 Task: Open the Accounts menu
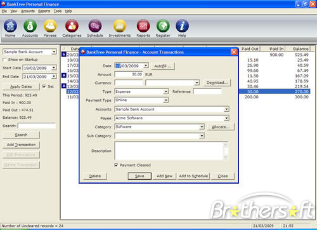[28, 11]
